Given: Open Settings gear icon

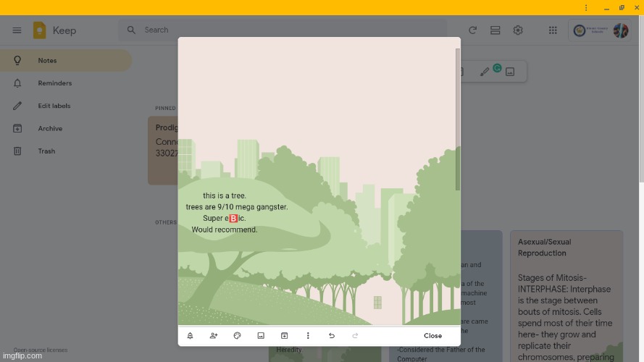Looking at the screenshot, I should point(518,30).
